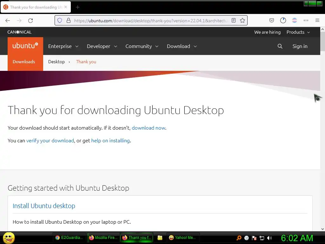The width and height of the screenshot is (325, 244).
Task: Click We are hiring link
Action: coord(267,32)
